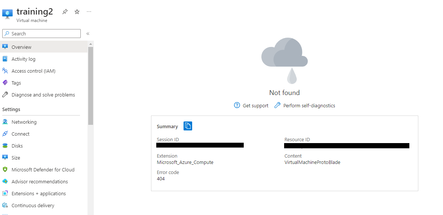Viewport: 443px width, 215px height.
Task: Click the Settings section header
Action: [11, 109]
